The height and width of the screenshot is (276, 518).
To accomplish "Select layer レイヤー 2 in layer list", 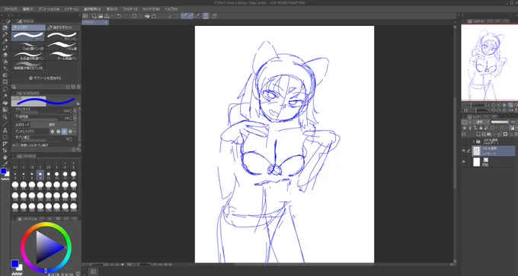I will pos(494,151).
